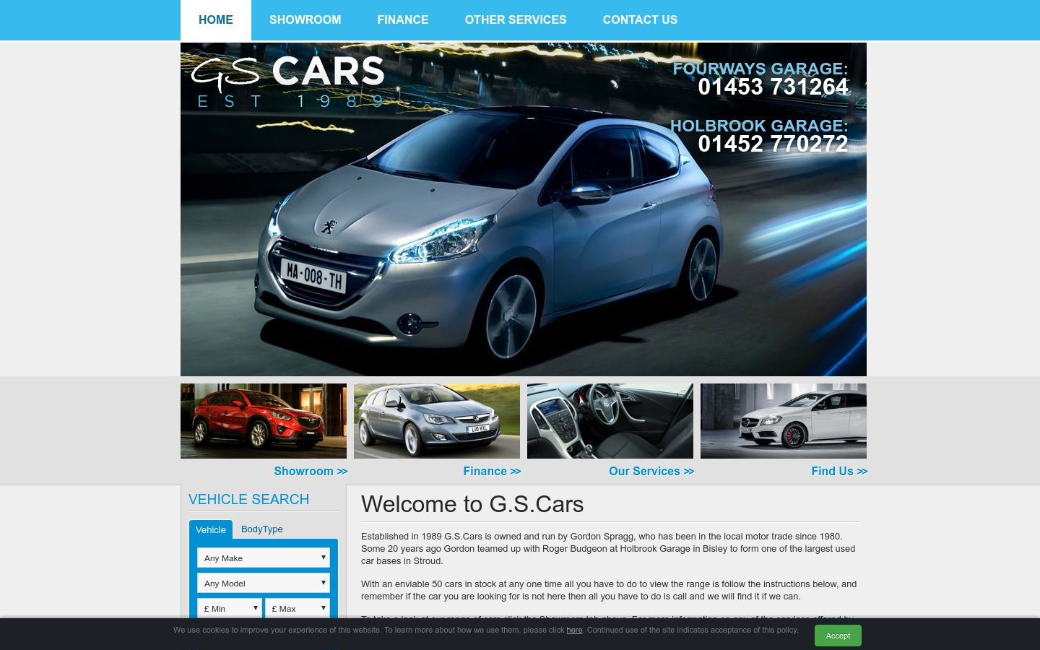Expand the Any Make dropdown
The width and height of the screenshot is (1040, 650).
pos(264,558)
